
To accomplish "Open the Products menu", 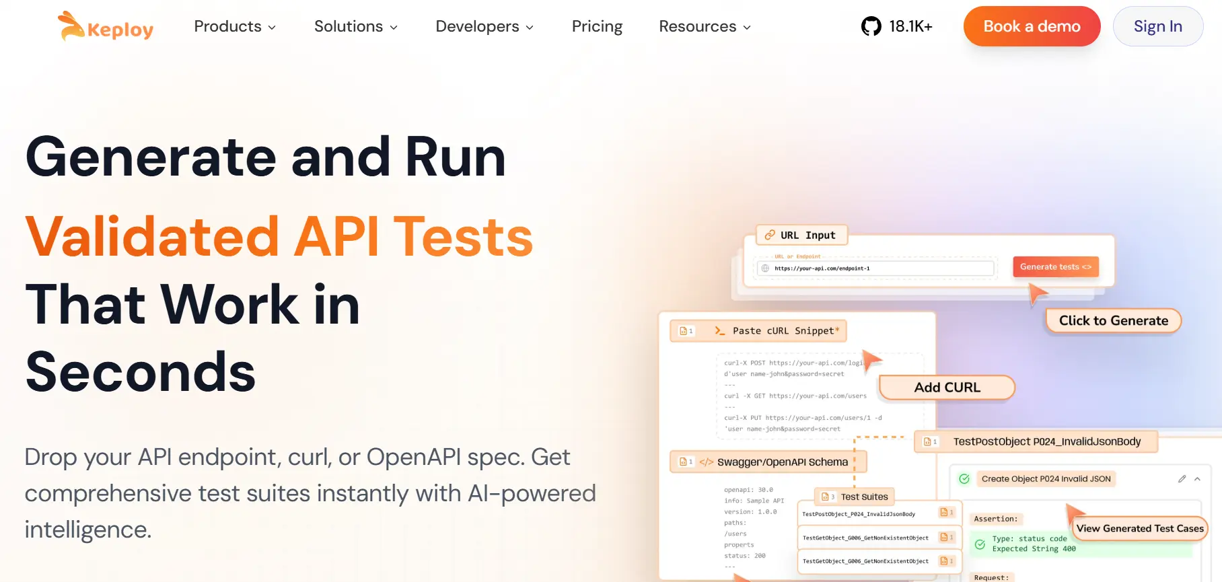I will [x=235, y=26].
